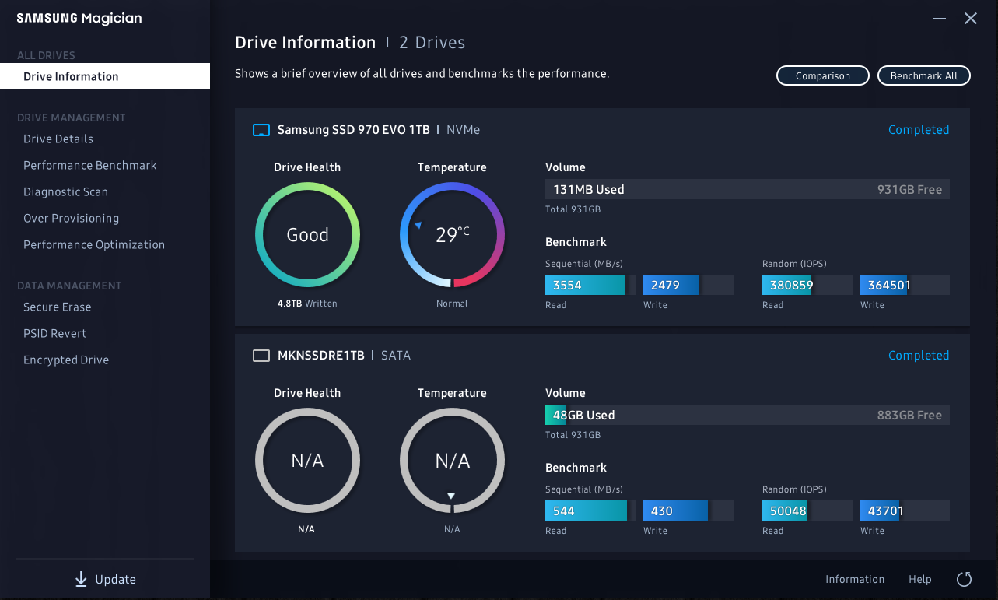Image resolution: width=998 pixels, height=600 pixels.
Task: Open Over Provisioning settings
Action: pos(71,219)
